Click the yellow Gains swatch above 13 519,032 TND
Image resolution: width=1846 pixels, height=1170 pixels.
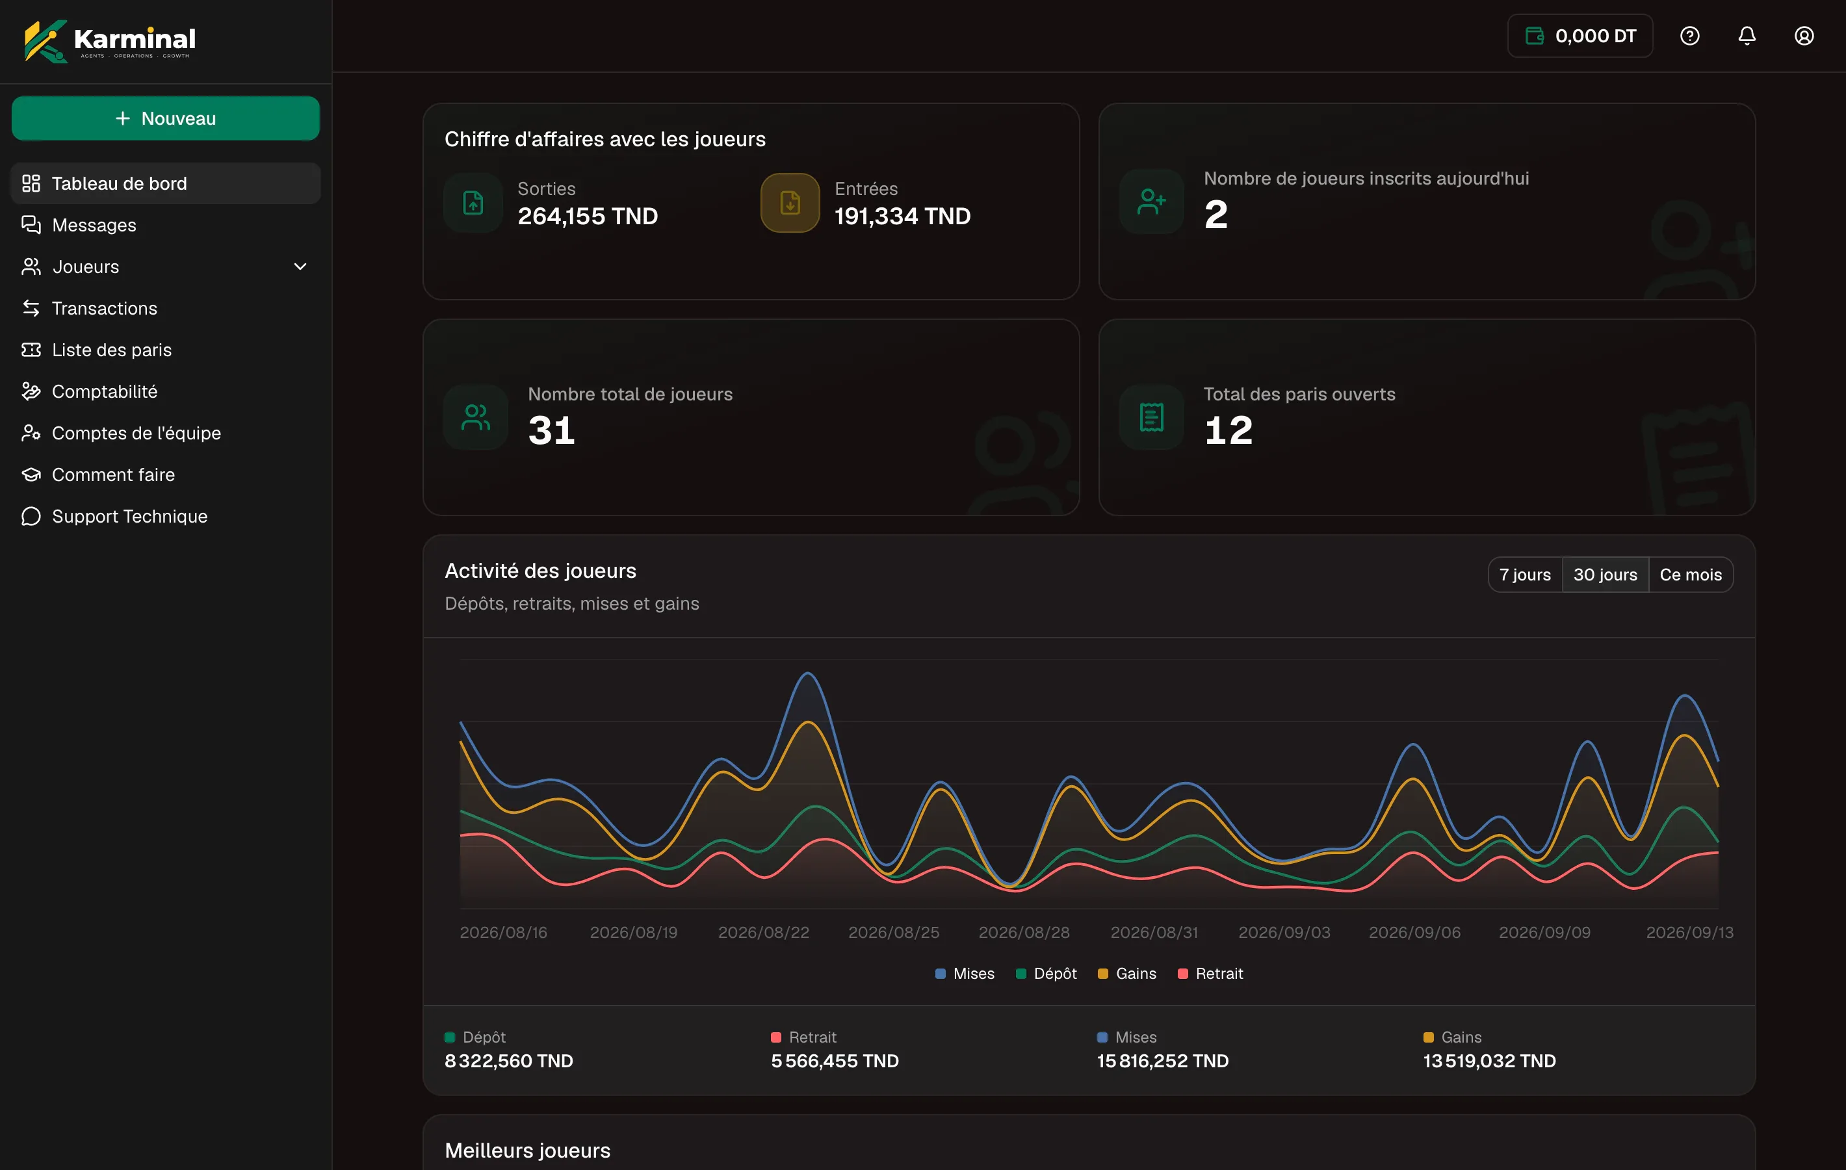[1428, 1037]
